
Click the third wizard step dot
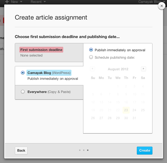pyautogui.click(x=88, y=150)
